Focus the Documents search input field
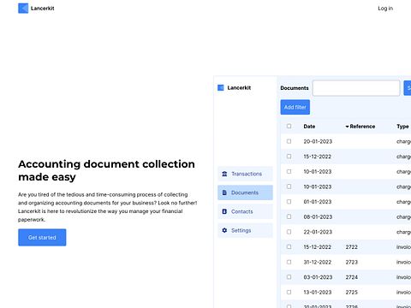The height and width of the screenshot is (308, 411). [356, 88]
